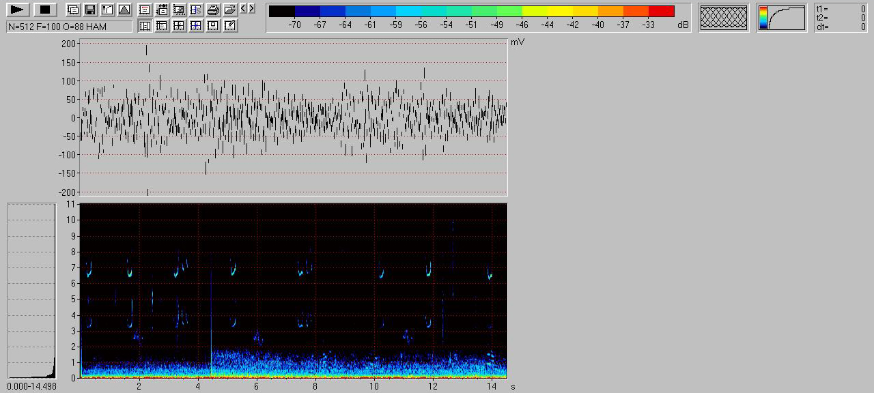874x393 pixels.
Task: Click the bell-curve window function icon
Action: [x=124, y=10]
